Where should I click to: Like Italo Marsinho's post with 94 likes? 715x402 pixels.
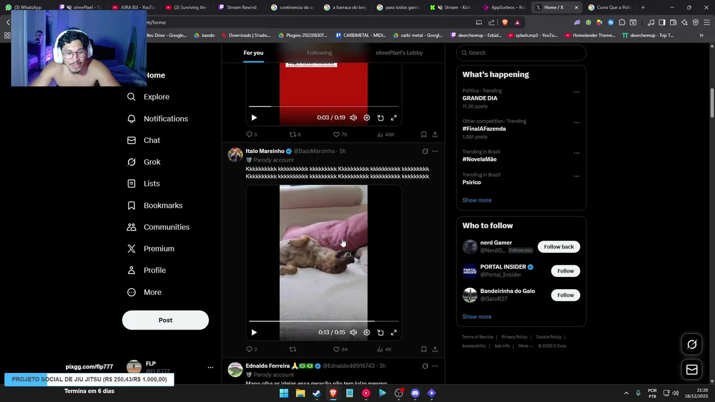(340, 350)
